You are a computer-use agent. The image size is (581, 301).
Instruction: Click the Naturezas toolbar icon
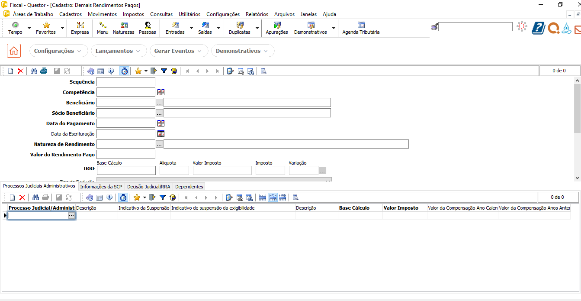click(x=123, y=28)
